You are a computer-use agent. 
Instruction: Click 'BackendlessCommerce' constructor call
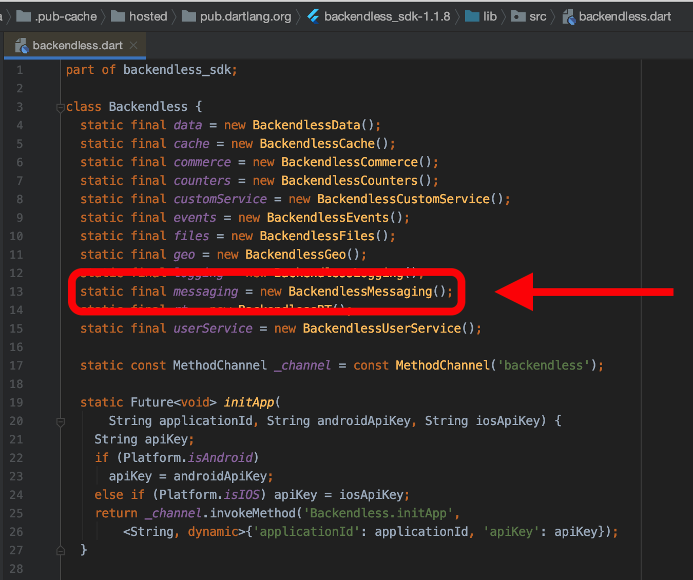(350, 162)
